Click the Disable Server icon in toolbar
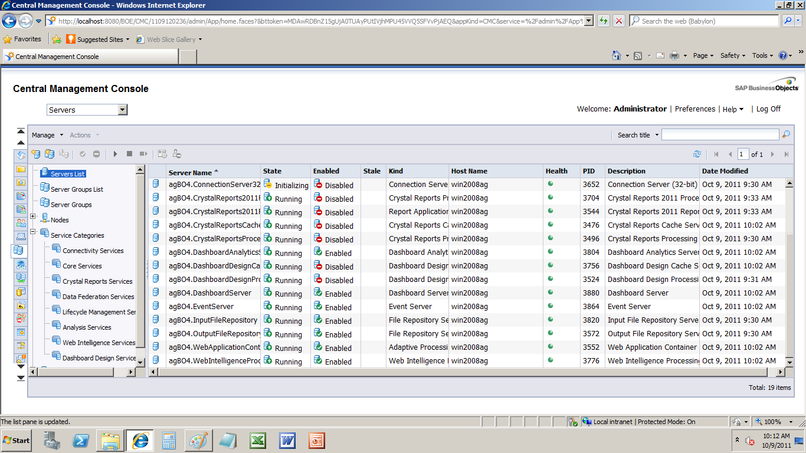 pyautogui.click(x=96, y=155)
